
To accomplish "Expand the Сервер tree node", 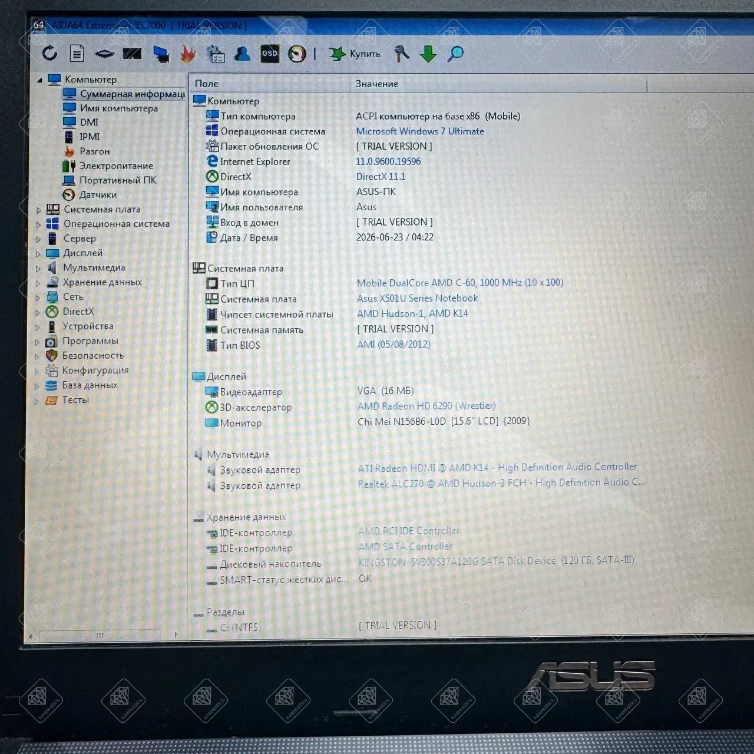I will [x=38, y=239].
